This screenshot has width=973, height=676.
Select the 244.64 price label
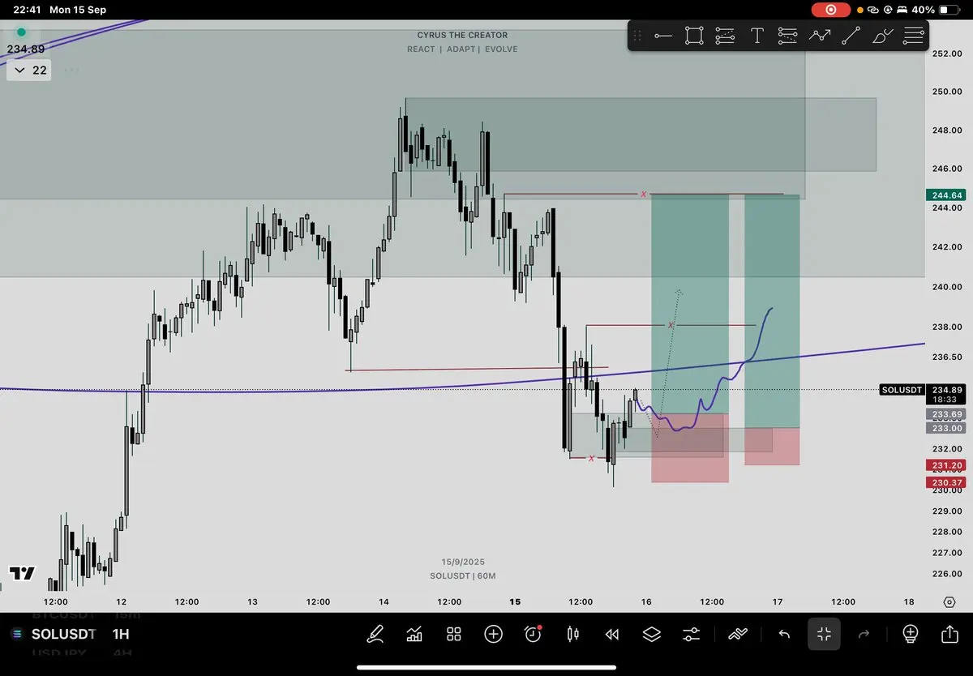[945, 195]
